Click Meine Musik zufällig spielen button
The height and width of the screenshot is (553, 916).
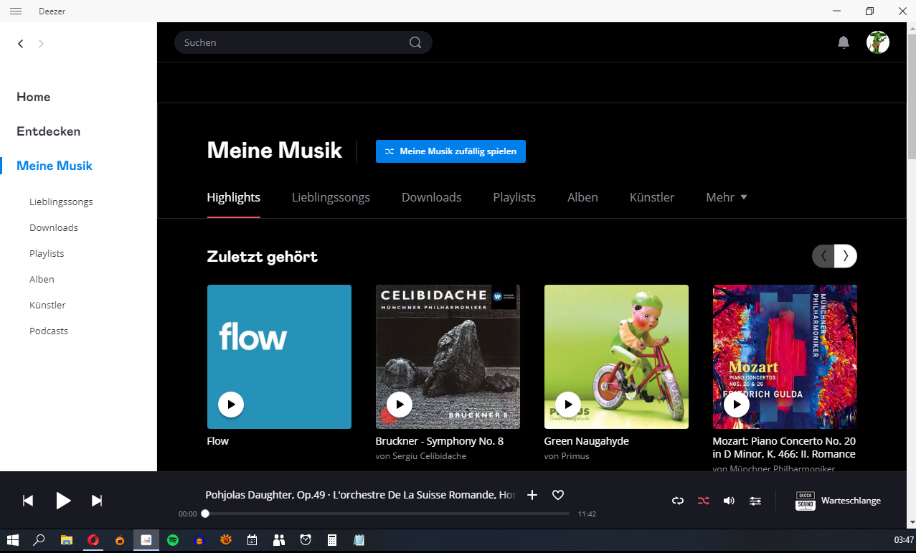tap(450, 151)
